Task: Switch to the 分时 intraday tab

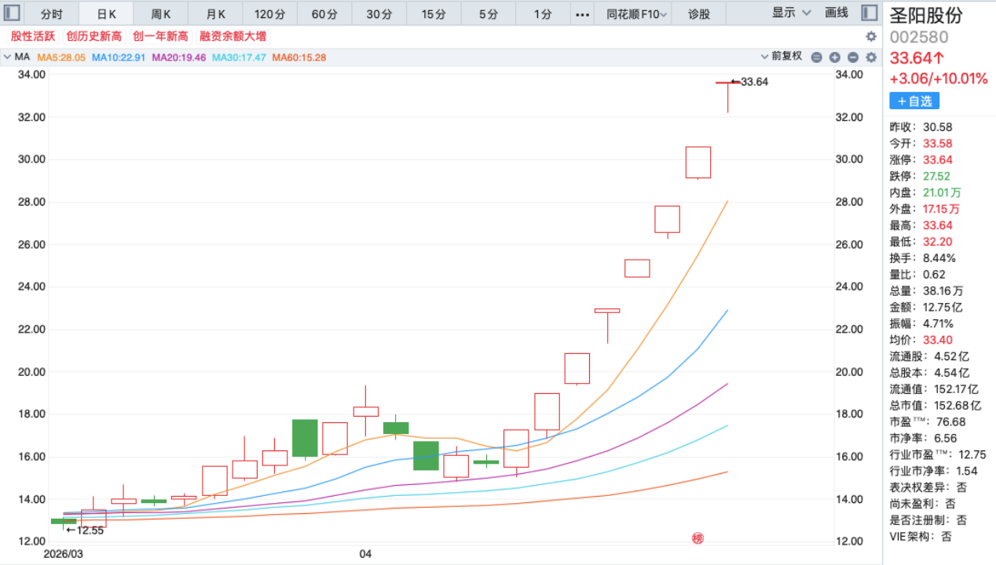Action: [x=51, y=13]
